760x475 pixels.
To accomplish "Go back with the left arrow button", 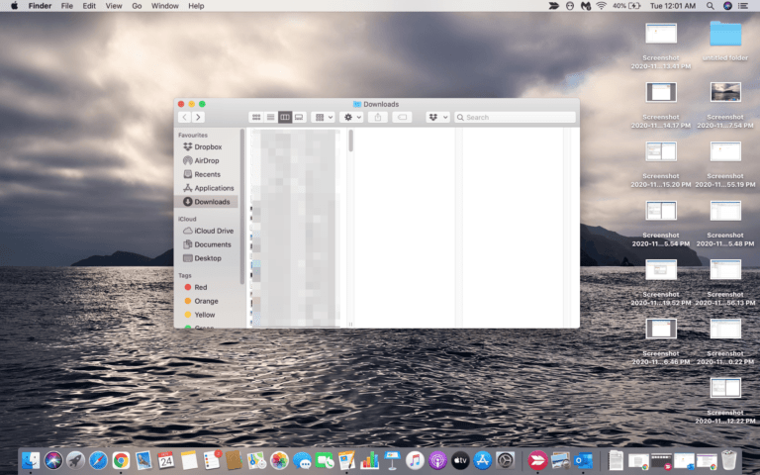I will (184, 117).
